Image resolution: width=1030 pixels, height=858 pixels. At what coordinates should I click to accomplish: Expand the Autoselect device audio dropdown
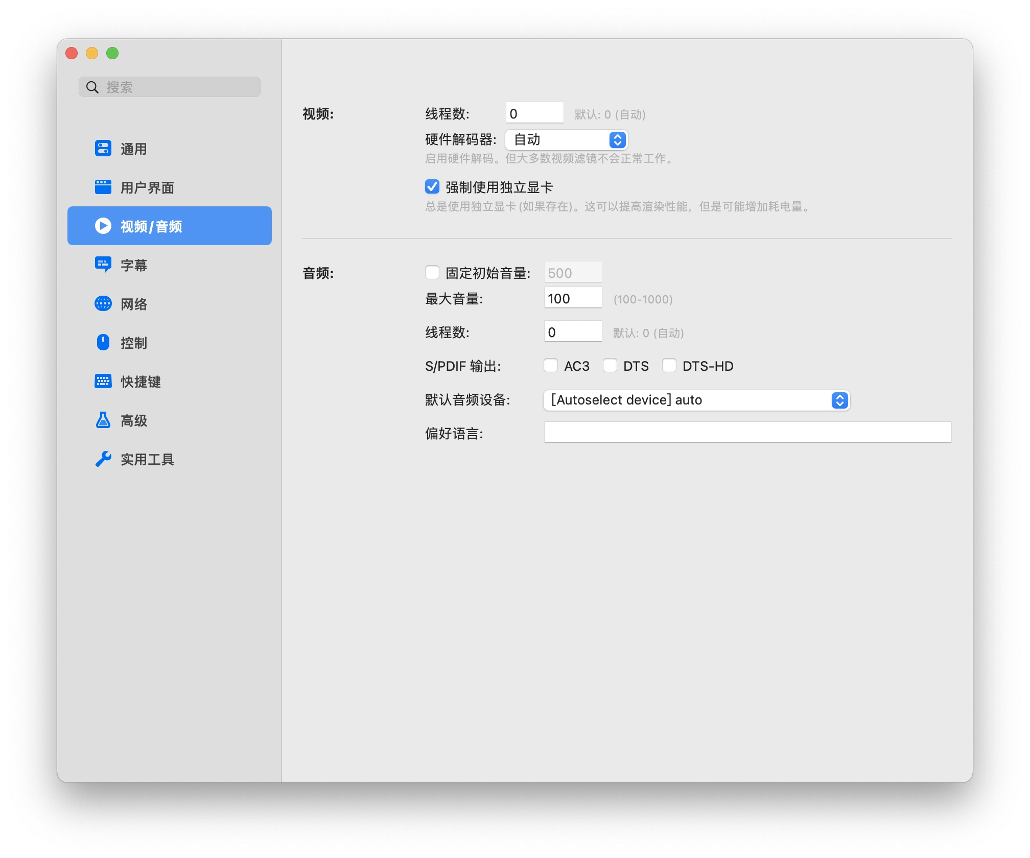[696, 400]
